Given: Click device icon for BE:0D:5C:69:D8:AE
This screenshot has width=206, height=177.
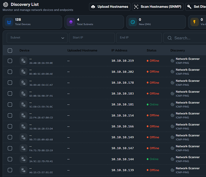Looking at the screenshot, I should click(23, 72).
